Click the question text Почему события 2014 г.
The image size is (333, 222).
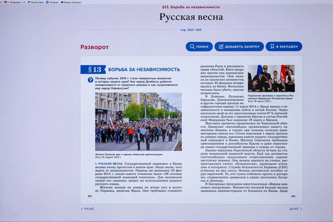coord(136,83)
